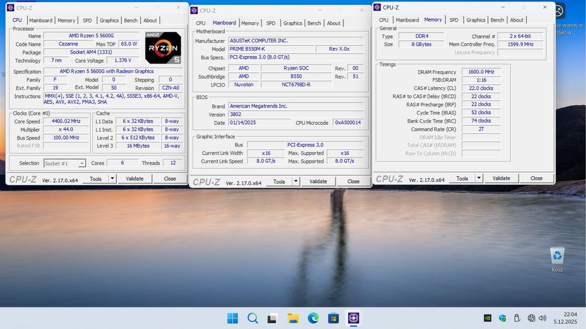Select Memory tab in middle CPU-Z window

[x=250, y=23]
